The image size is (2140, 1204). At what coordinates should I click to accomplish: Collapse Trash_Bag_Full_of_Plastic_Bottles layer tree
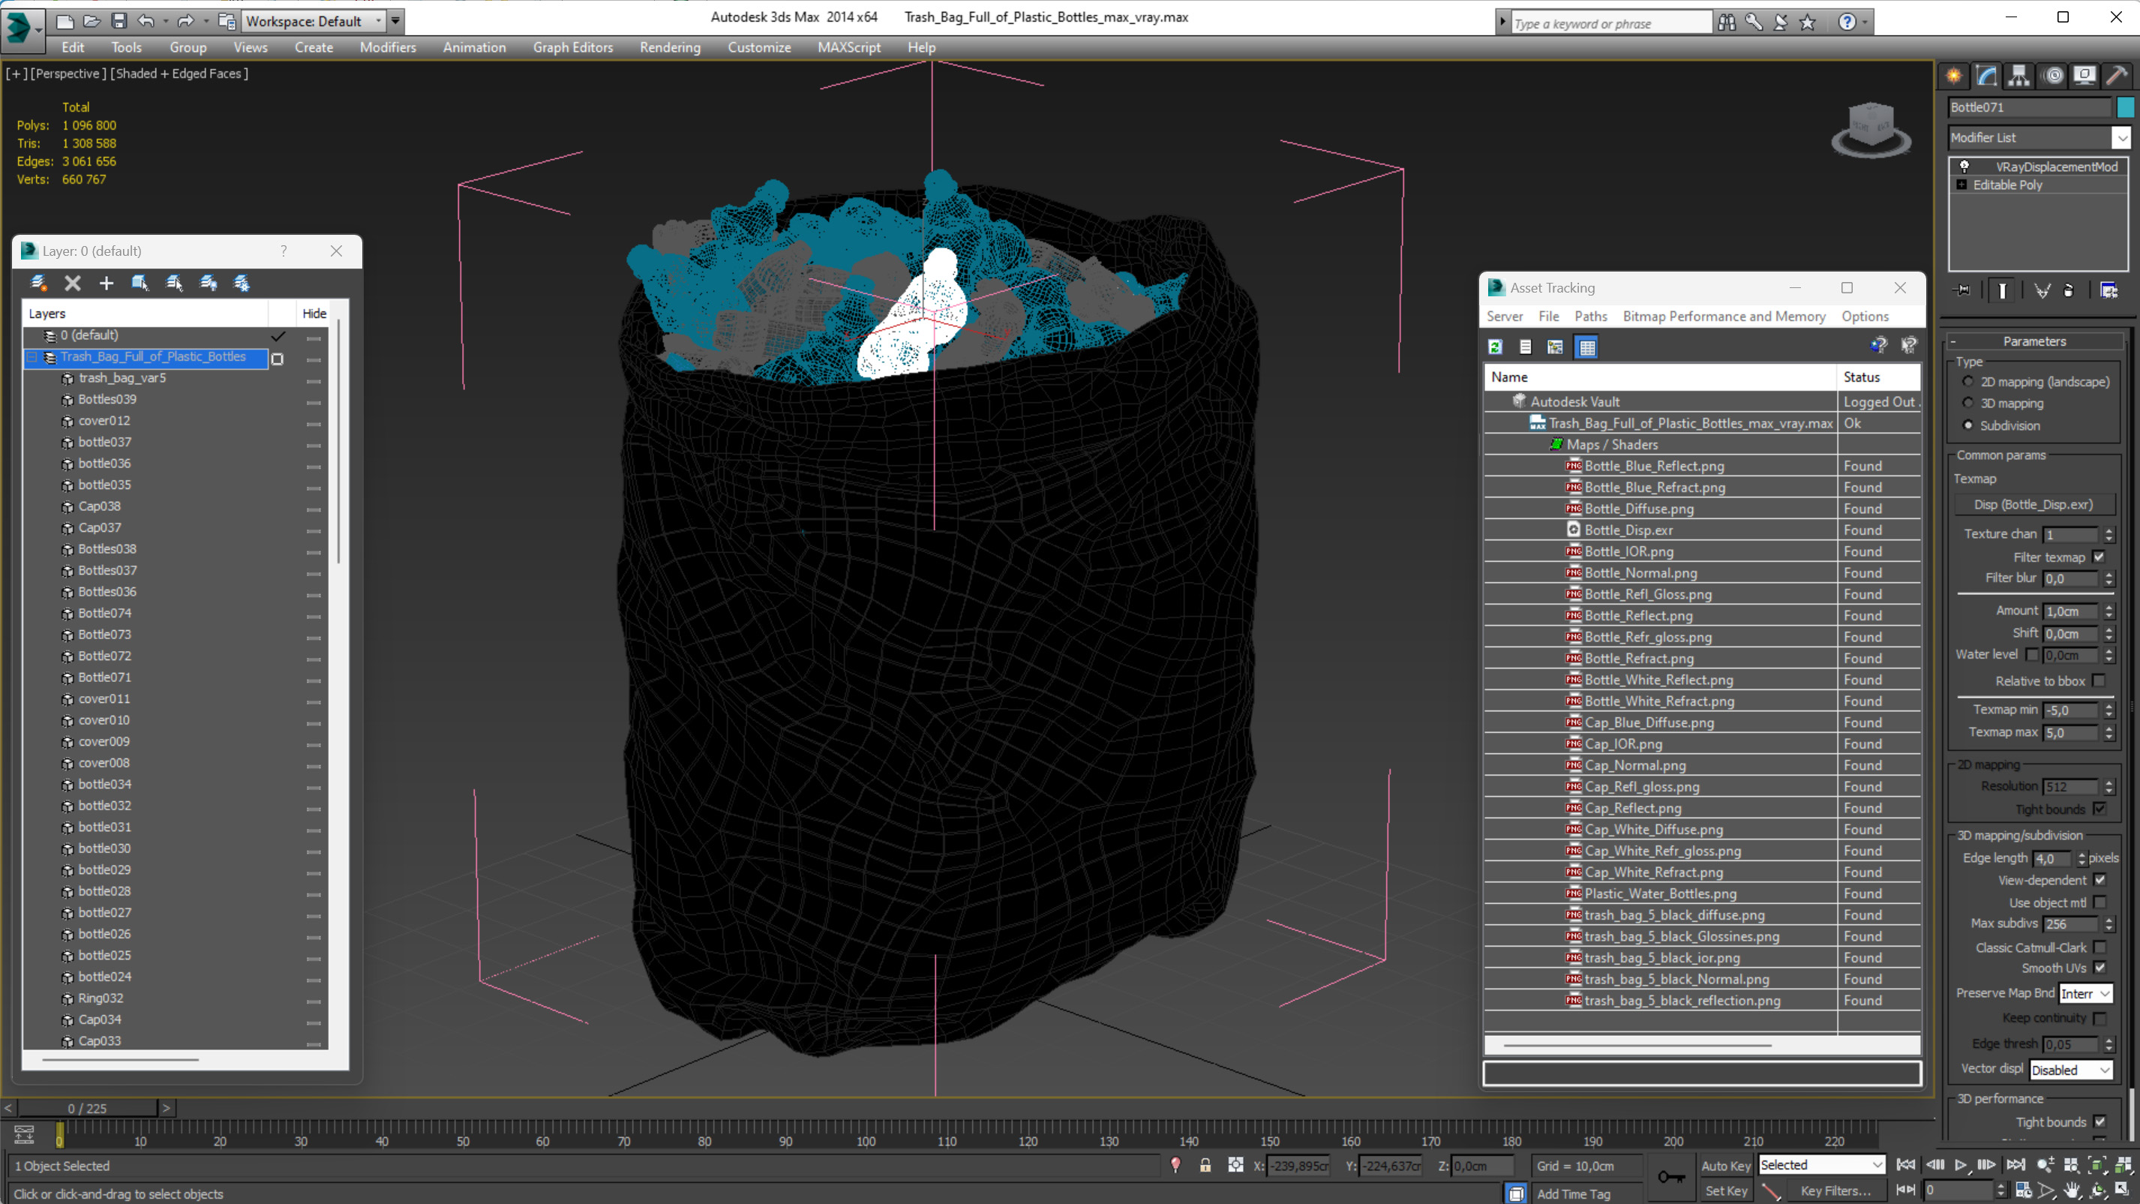(x=32, y=357)
